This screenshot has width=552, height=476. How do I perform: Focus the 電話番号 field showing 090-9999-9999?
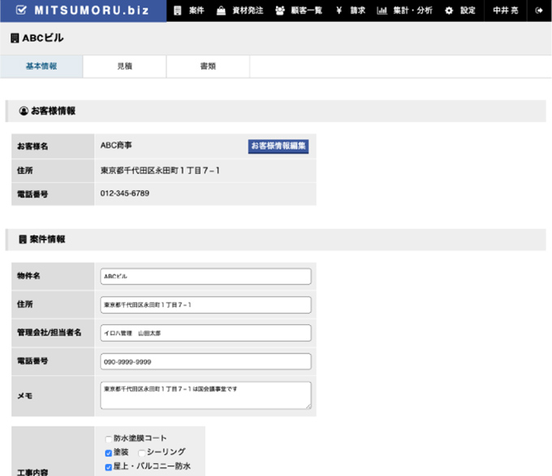(x=205, y=361)
